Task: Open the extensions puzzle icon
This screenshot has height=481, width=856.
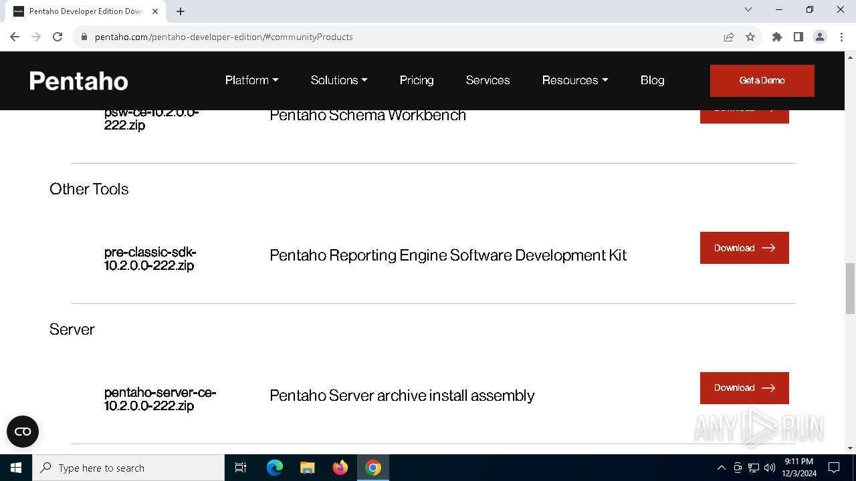Action: 777,37
